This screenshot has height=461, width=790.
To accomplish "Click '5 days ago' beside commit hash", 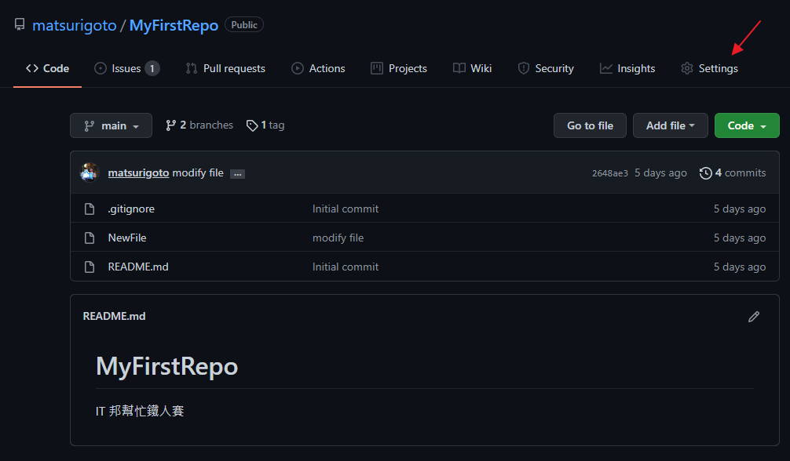I will pyautogui.click(x=660, y=172).
